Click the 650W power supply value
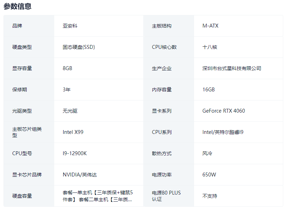The height and width of the screenshot is (212, 285). (209, 175)
